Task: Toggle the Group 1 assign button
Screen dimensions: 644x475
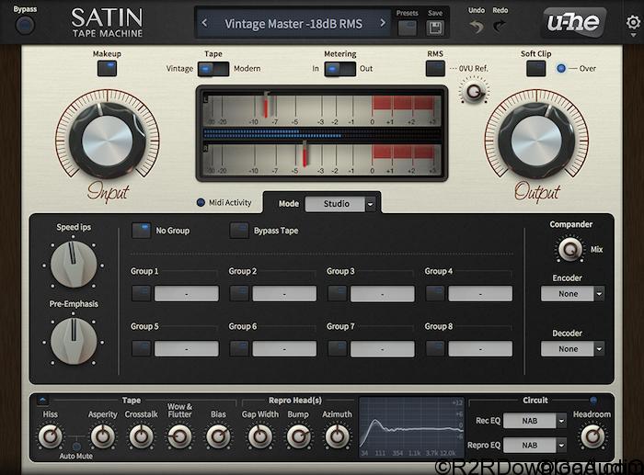Action: pos(141,293)
